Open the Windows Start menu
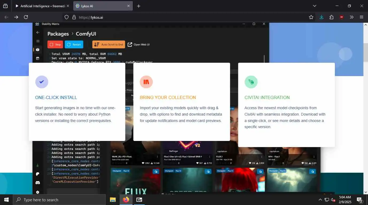Viewport: 368px width, 205px height. click(6, 200)
